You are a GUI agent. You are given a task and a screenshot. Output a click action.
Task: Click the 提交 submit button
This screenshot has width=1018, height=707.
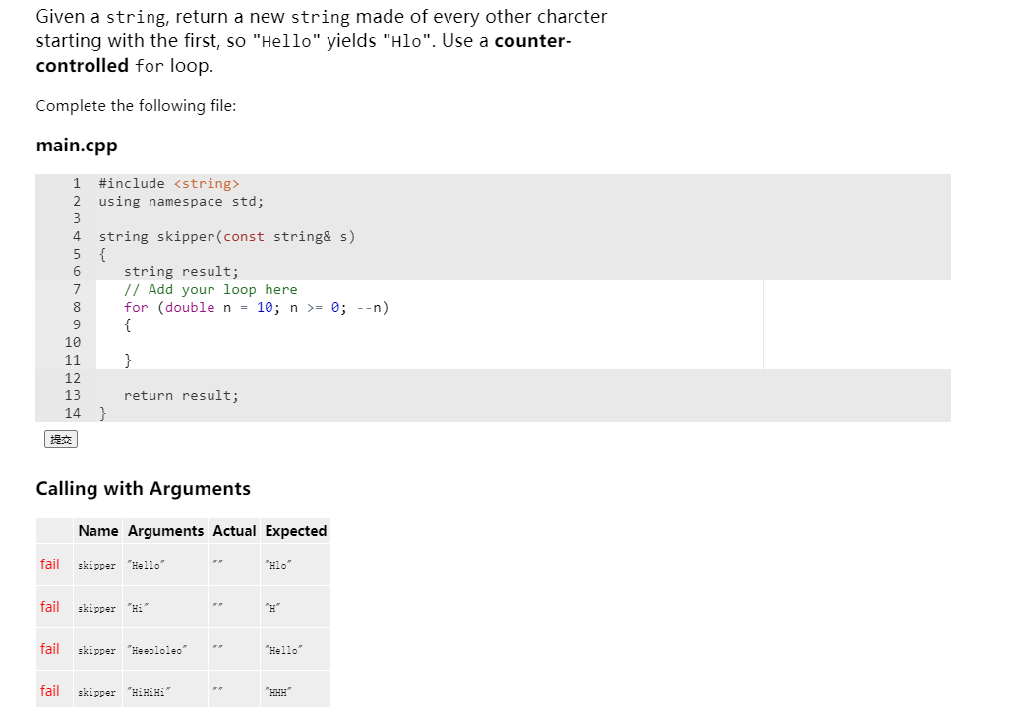coord(61,439)
